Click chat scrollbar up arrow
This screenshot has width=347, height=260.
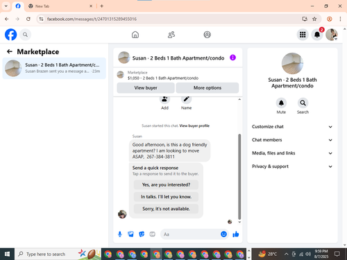pyautogui.click(x=239, y=99)
